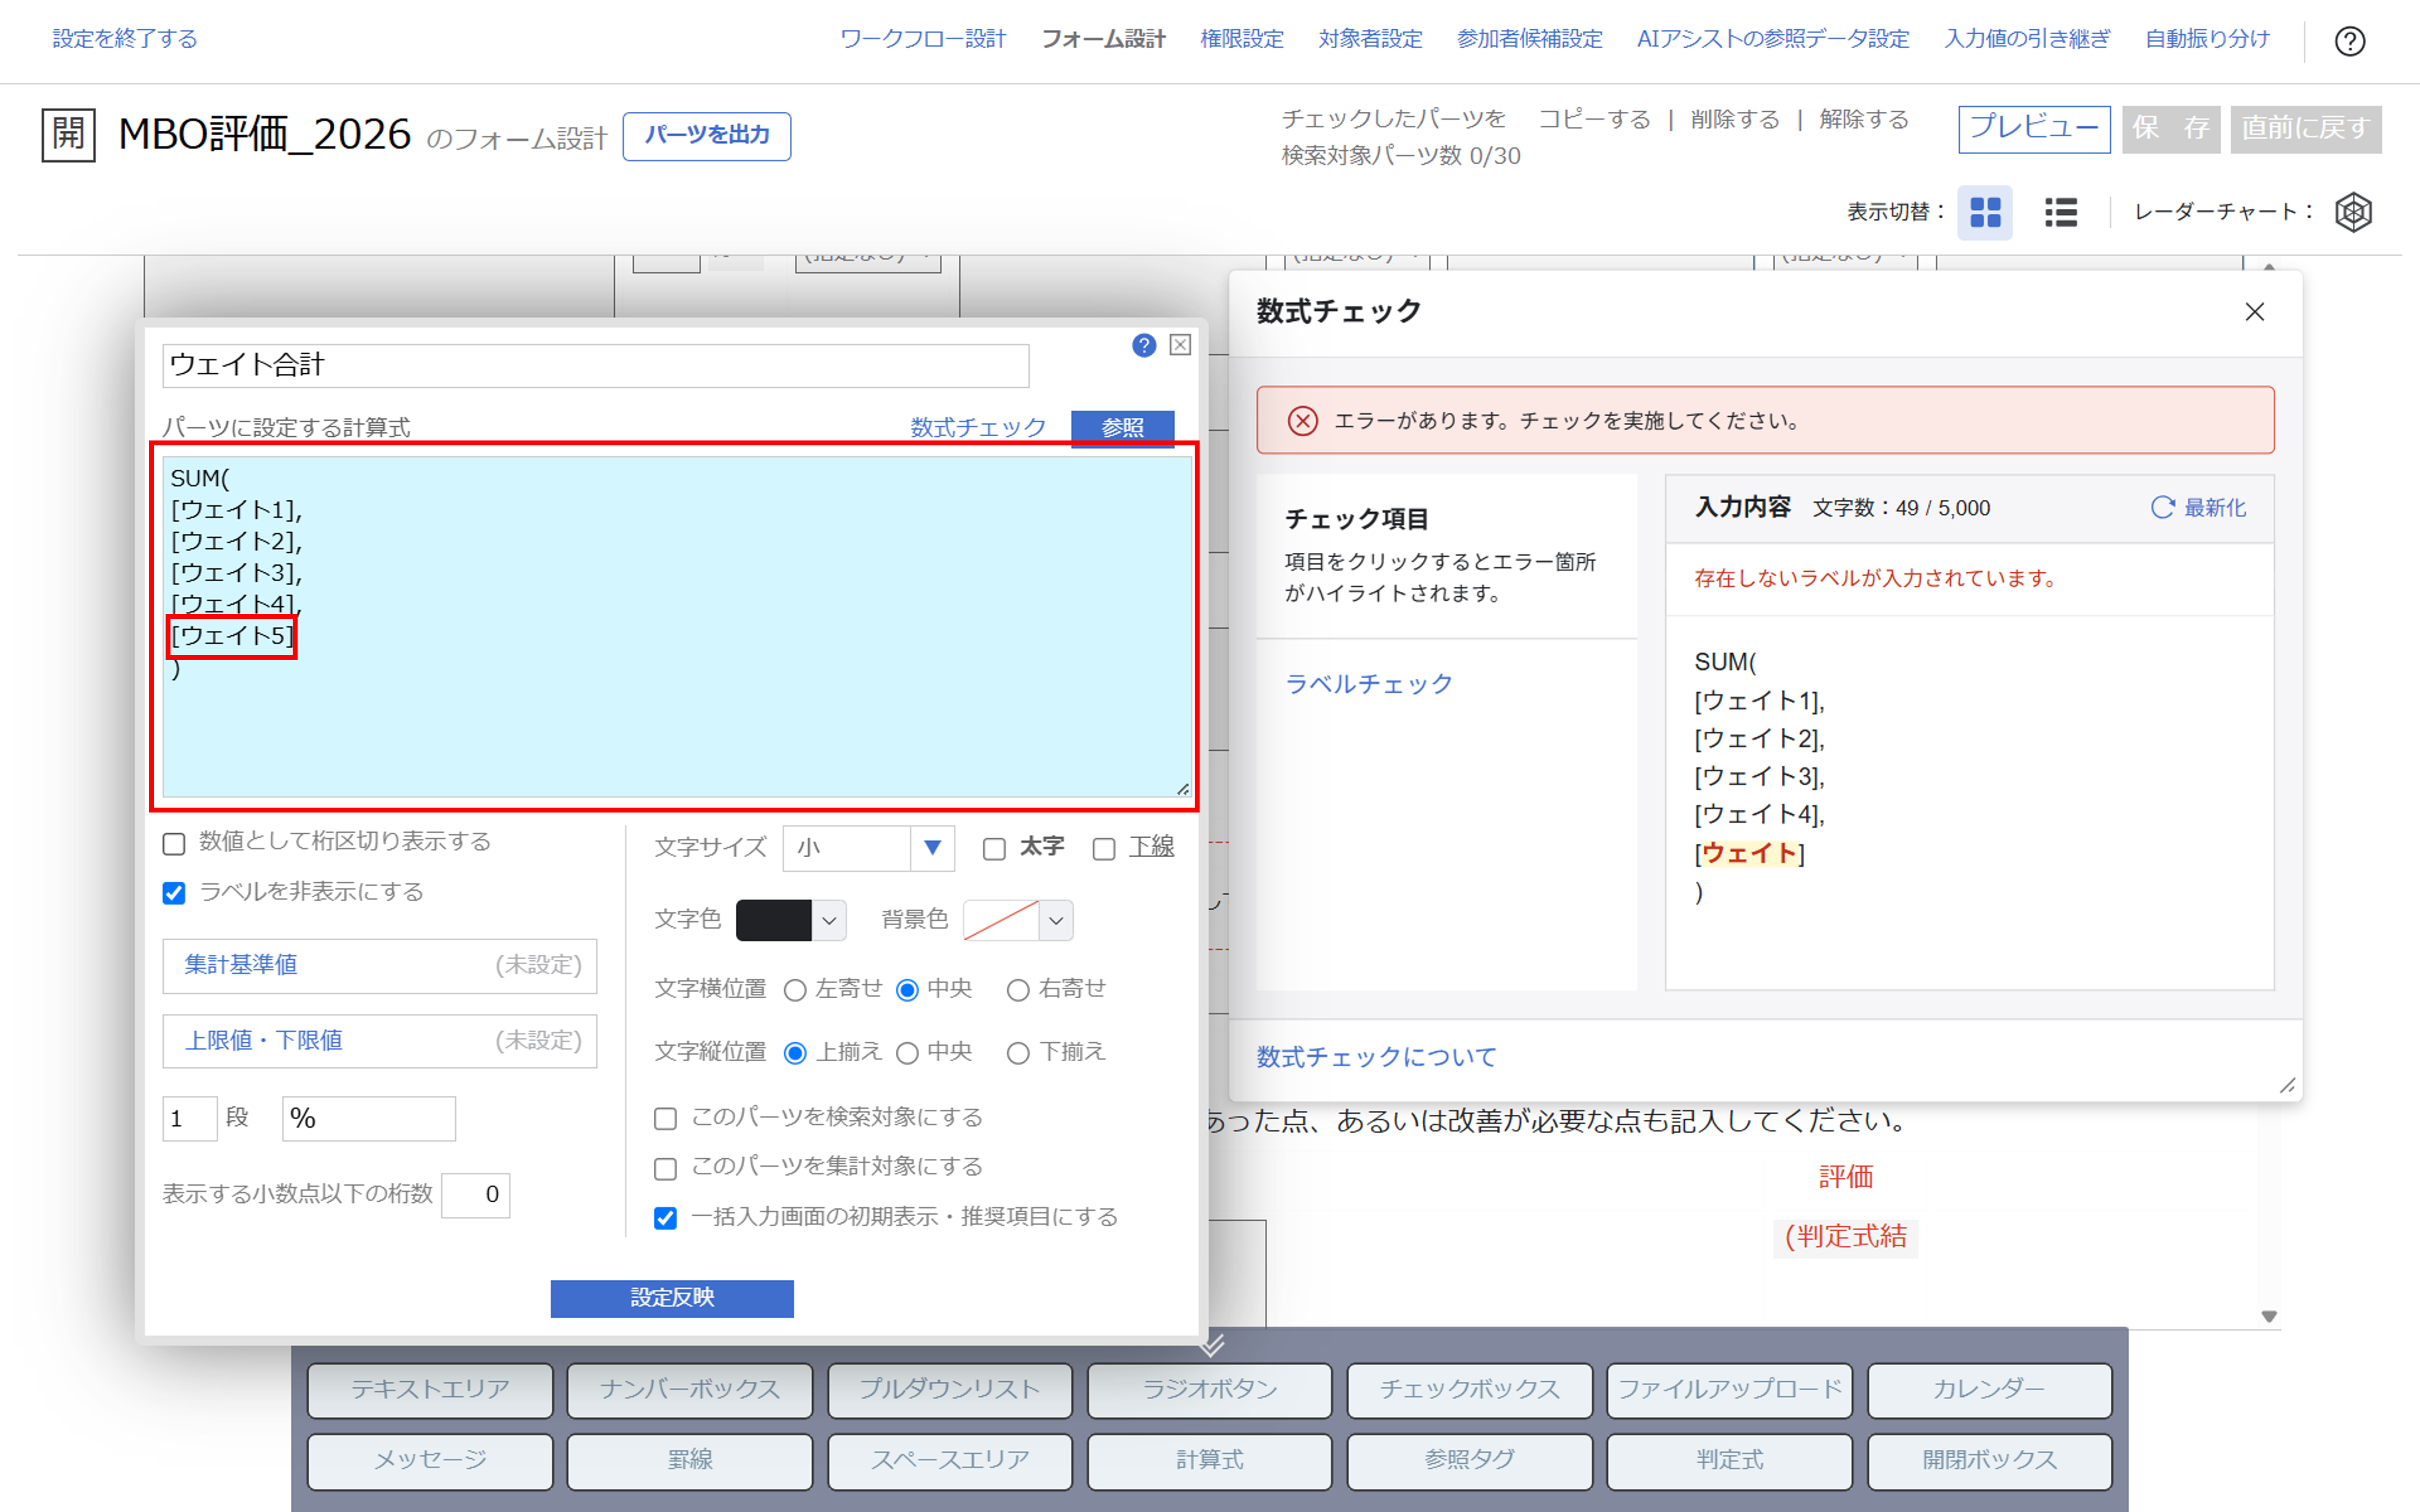Toggle 数値として桁区切り表示する checkbox
2420x1512 pixels.
(174, 844)
